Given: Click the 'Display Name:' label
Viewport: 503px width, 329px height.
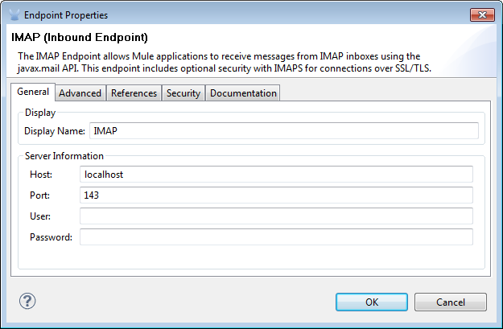Looking at the screenshot, I should coord(54,131).
